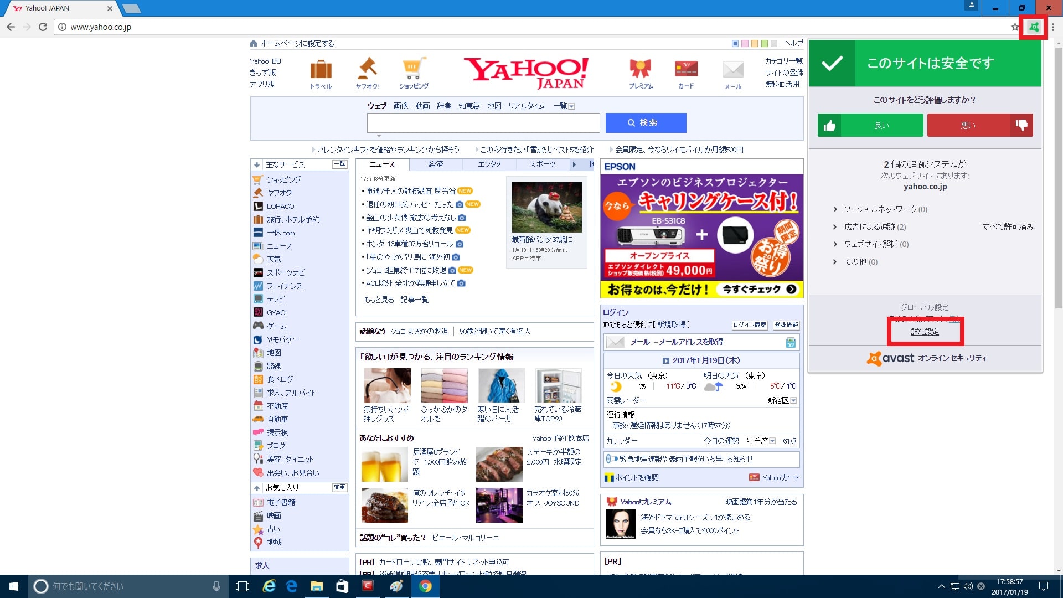Expand その他 (0) tracker category

[835, 262]
